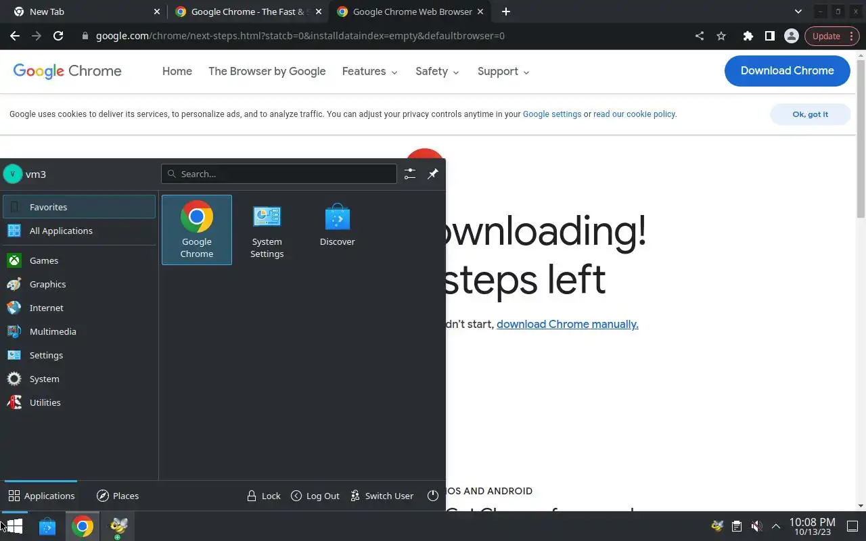The width and height of the screenshot is (866, 541).
Task: Open Discover software center from Favorites
Action: coord(337,230)
